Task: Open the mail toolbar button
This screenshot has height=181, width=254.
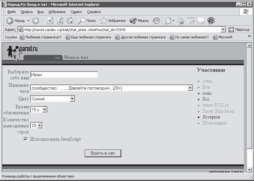Action: tap(168, 21)
